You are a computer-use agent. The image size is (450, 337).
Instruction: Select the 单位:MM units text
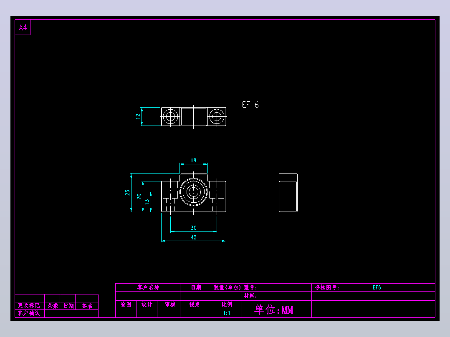[x=274, y=309]
